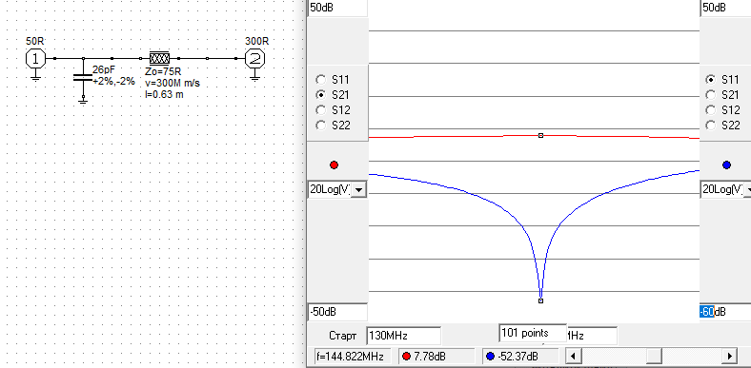Image resolution: width=751 pixels, height=368 pixels.
Task: Click the right arrow of the frequency scrollbar
Action: tap(729, 356)
